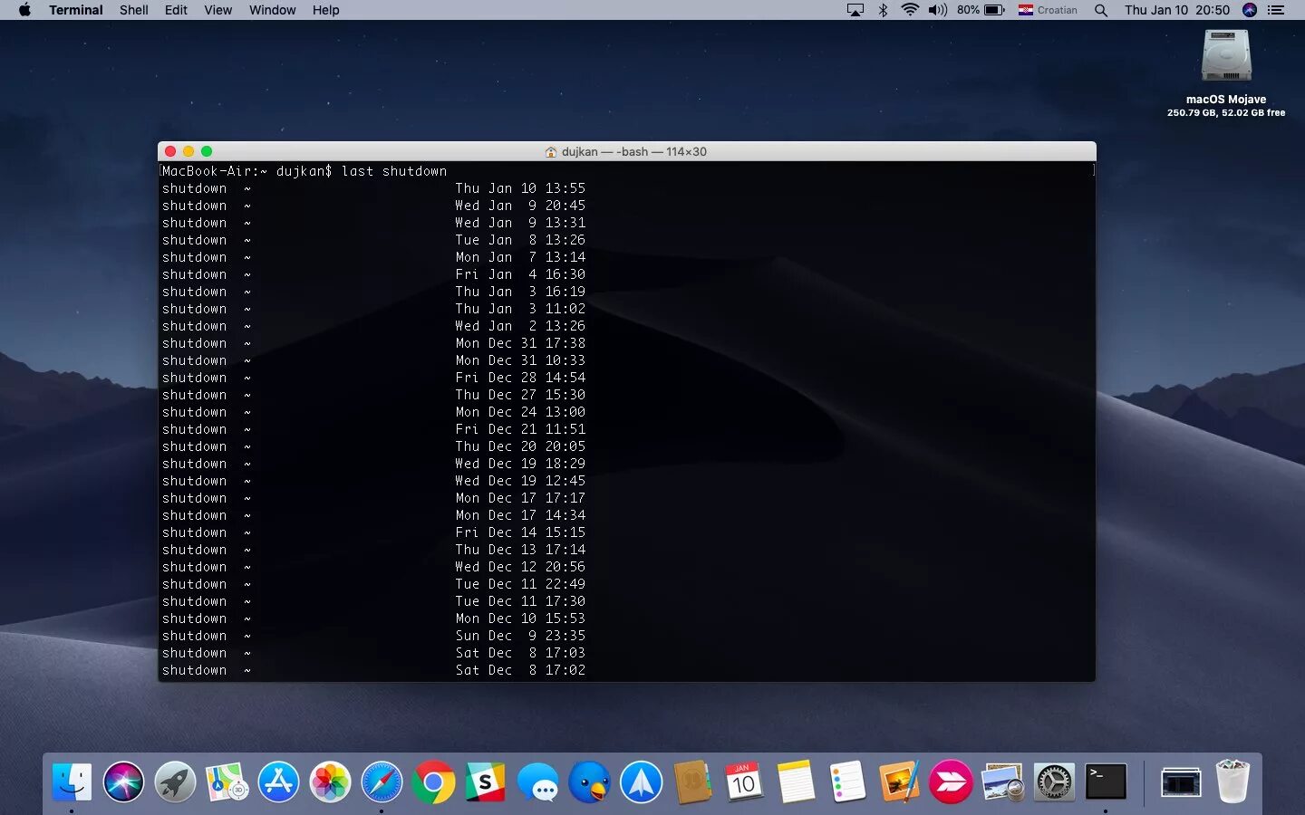Click row 'Thu Dec 20 20:05'
Screen dimensions: 1305x815
pyautogui.click(x=373, y=446)
